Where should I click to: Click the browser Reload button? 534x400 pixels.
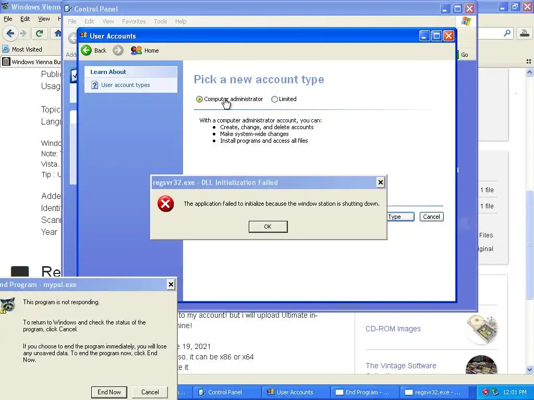point(39,33)
